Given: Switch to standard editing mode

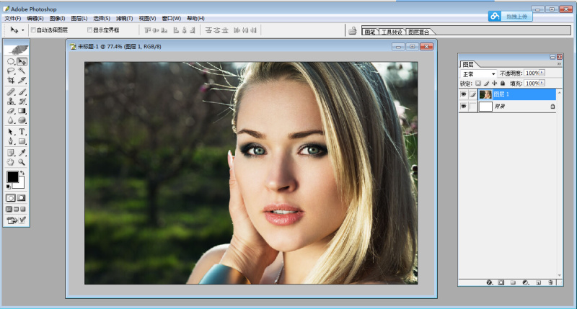Looking at the screenshot, I should click(x=11, y=198).
